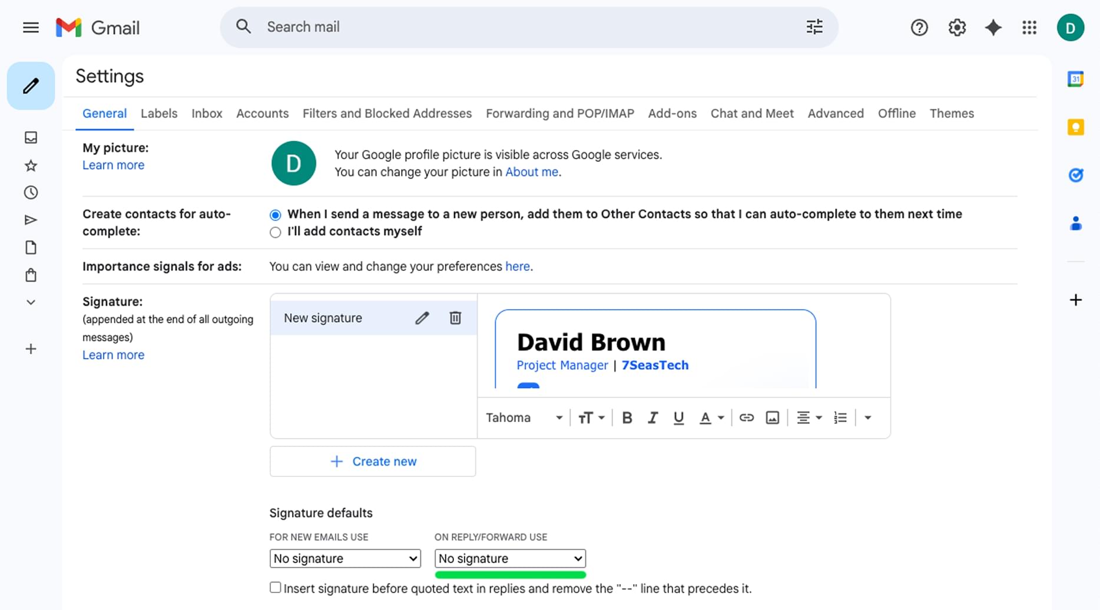Toggle bold in signature editor

[627, 417]
